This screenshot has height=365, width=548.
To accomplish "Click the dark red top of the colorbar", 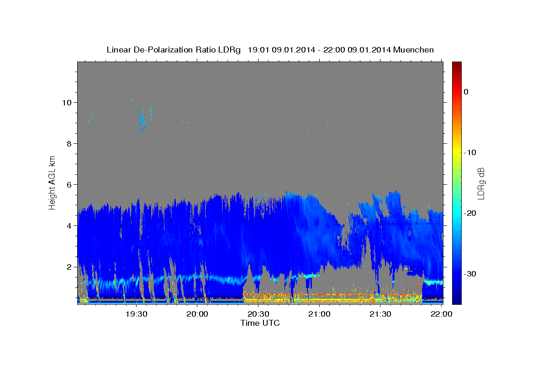I will tap(457, 65).
